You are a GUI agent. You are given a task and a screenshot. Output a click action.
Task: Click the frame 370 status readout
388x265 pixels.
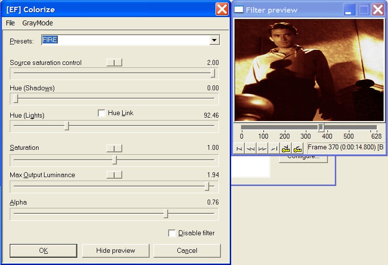pyautogui.click(x=345, y=147)
